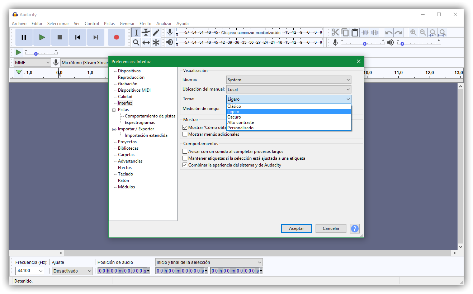Click the Zoom In icon
The image size is (473, 294).
point(413,33)
